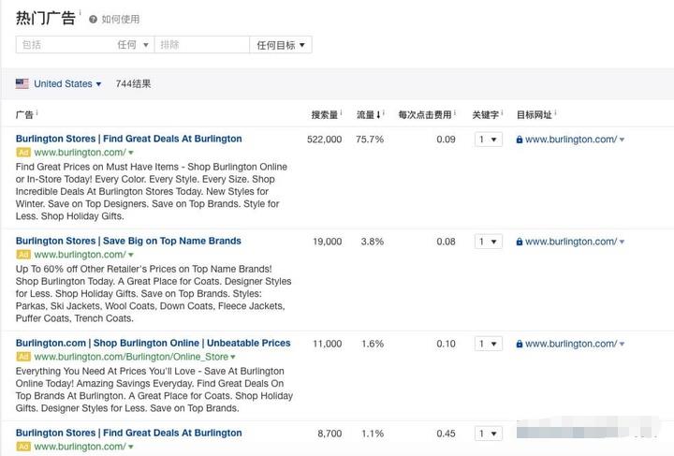Click the 744结果 results count
This screenshot has width=674, height=456.
[133, 84]
